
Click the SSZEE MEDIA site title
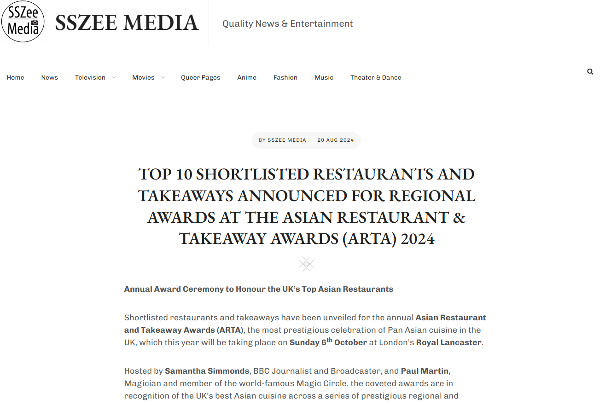point(127,23)
